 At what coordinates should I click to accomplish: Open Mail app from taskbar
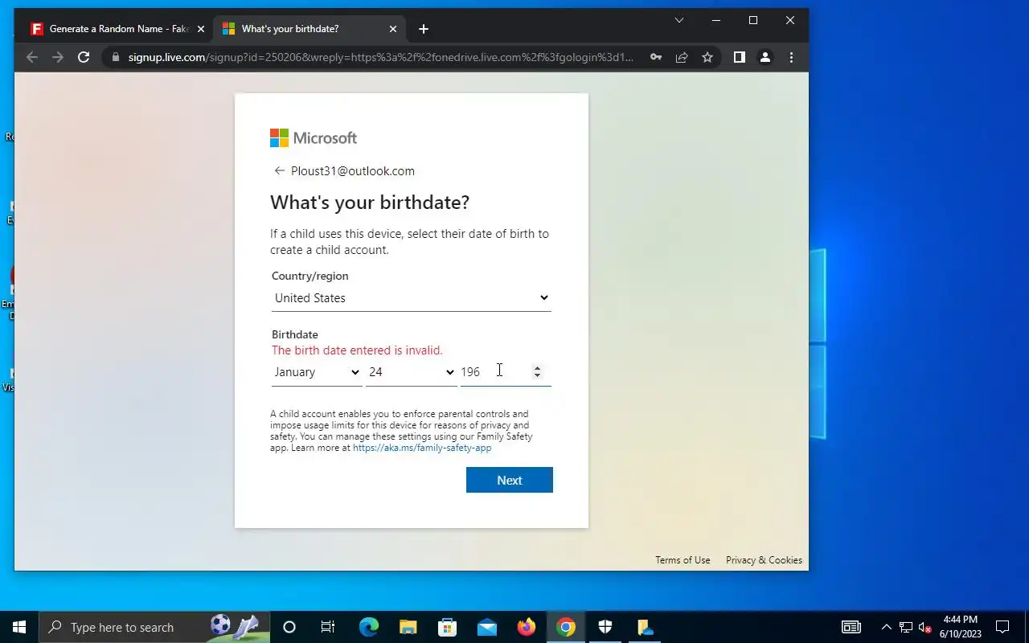pyautogui.click(x=486, y=627)
